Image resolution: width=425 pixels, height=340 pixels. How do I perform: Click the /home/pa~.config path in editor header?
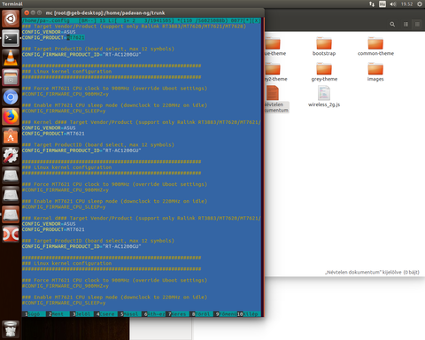point(46,20)
